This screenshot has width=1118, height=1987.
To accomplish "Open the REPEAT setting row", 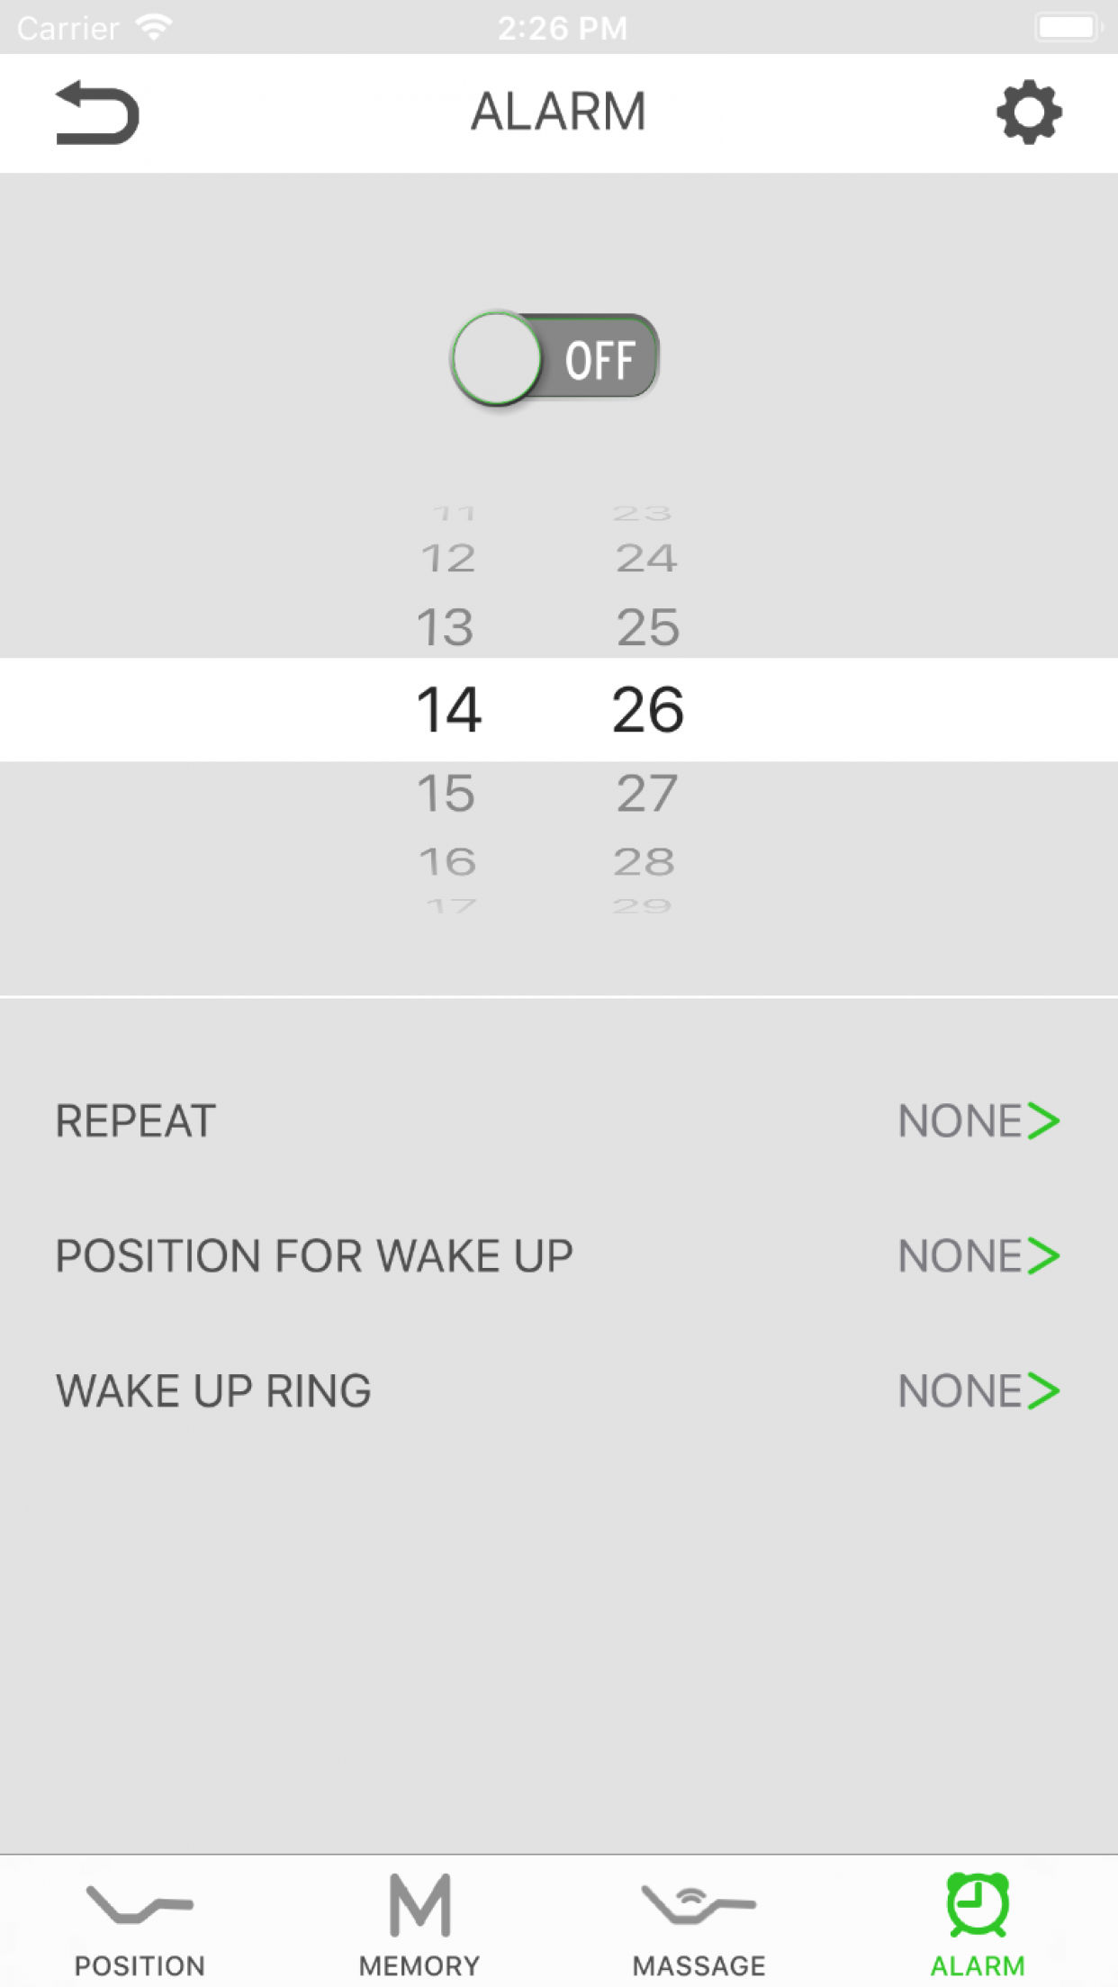I will tap(135, 1121).
